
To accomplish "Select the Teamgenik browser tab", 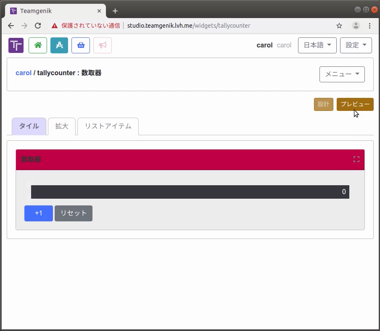I will pyautogui.click(x=56, y=11).
